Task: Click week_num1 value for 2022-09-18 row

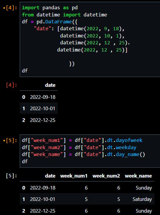Action: (86, 188)
